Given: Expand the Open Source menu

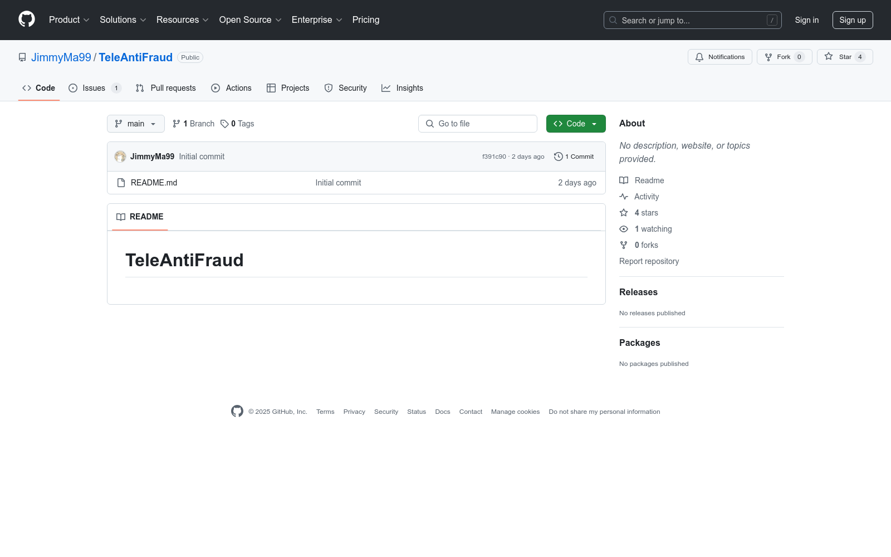Looking at the screenshot, I should coord(251,20).
